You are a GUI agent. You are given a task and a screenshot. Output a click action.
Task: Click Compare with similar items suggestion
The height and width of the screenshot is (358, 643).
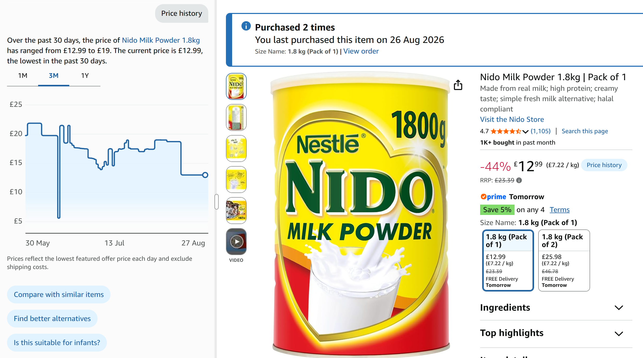(x=59, y=294)
